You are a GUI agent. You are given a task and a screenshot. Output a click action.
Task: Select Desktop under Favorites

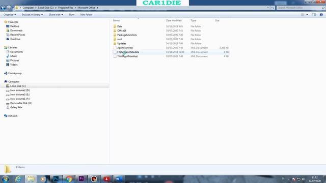[x=15, y=26]
